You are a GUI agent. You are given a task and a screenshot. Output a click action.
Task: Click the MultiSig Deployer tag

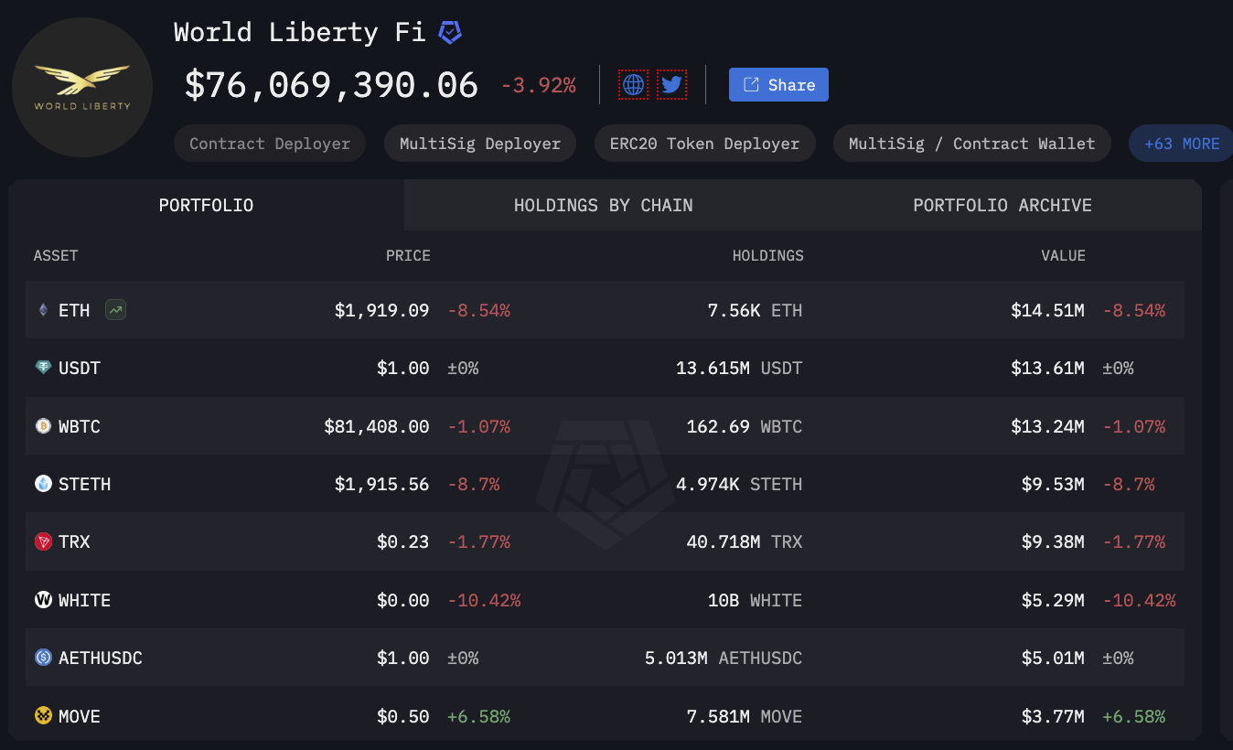(480, 144)
